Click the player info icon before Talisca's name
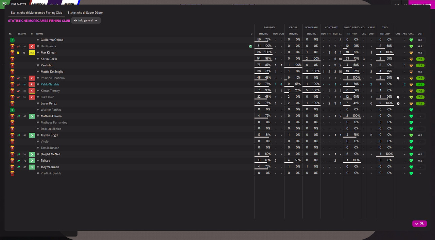435x240 pixels. (38, 161)
